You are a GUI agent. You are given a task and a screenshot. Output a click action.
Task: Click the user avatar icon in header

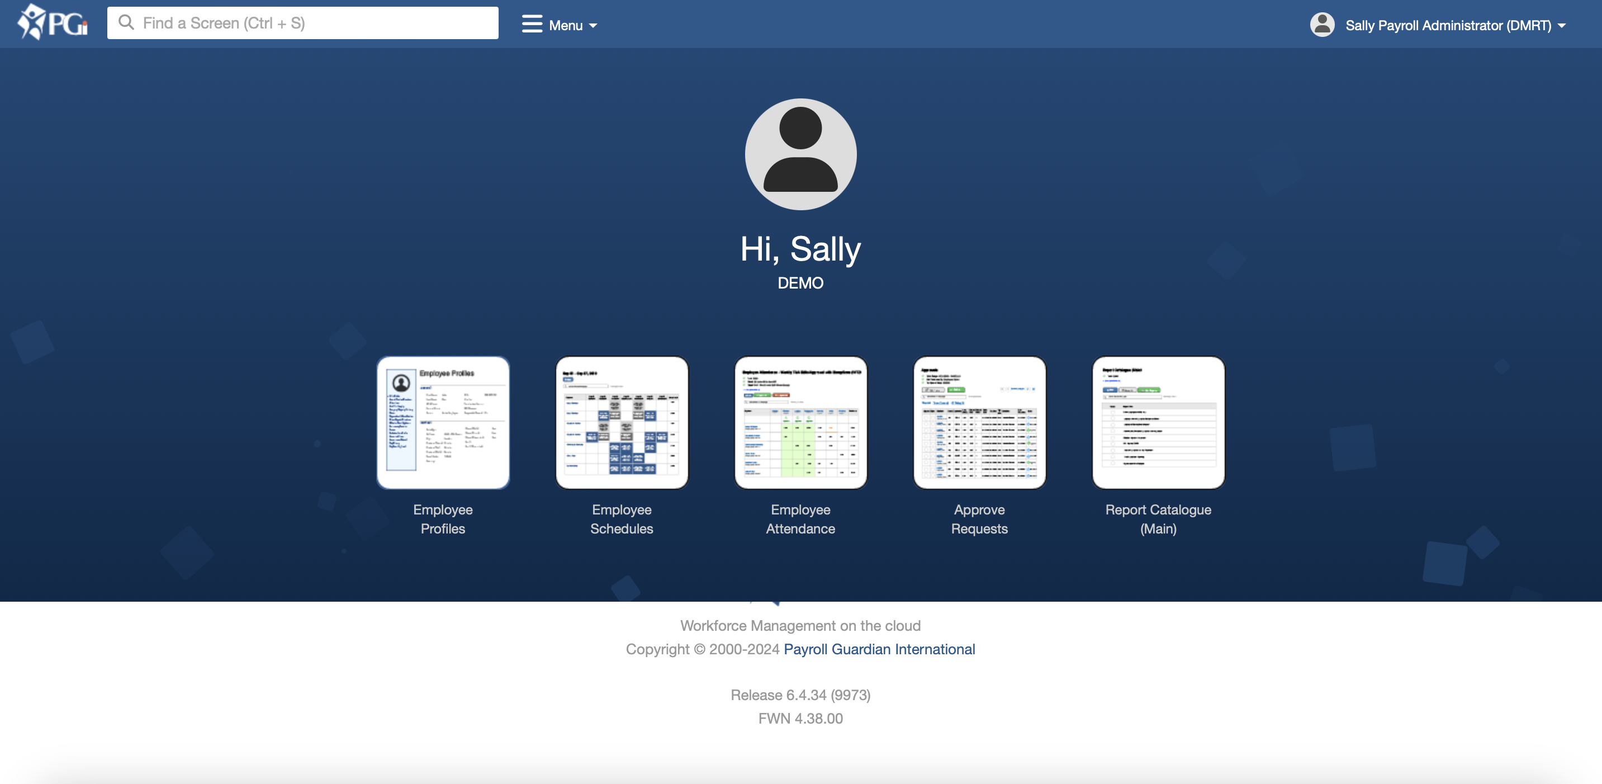(1321, 25)
